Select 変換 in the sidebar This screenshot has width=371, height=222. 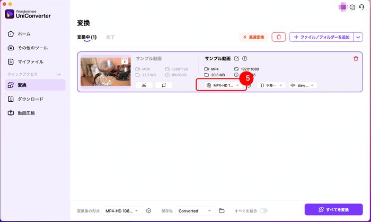35,85
